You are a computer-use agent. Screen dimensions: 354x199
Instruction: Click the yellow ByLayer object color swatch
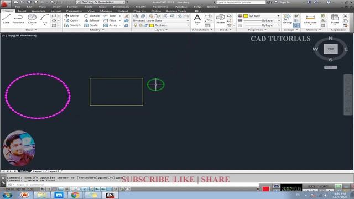coord(246,16)
